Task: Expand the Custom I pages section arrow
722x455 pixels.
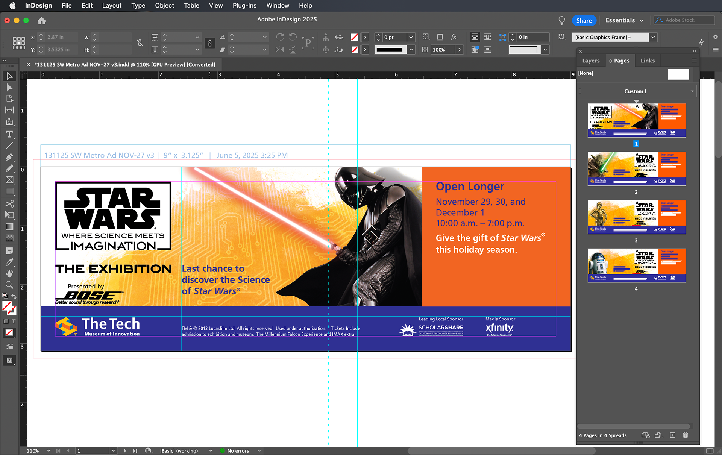Action: coord(692,91)
